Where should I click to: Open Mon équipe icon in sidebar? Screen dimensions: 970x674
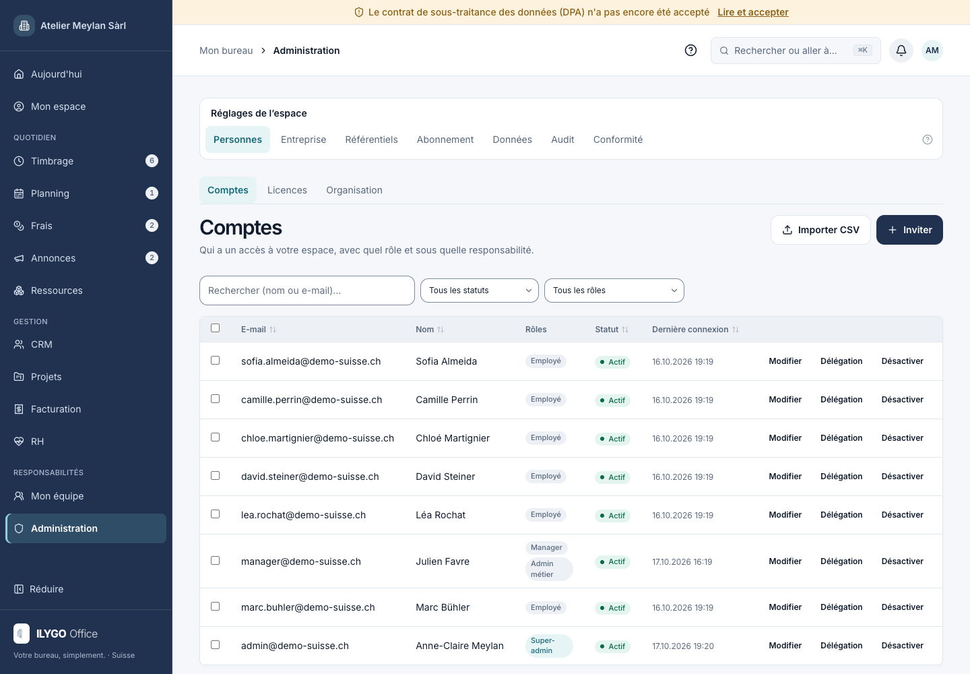[19, 496]
